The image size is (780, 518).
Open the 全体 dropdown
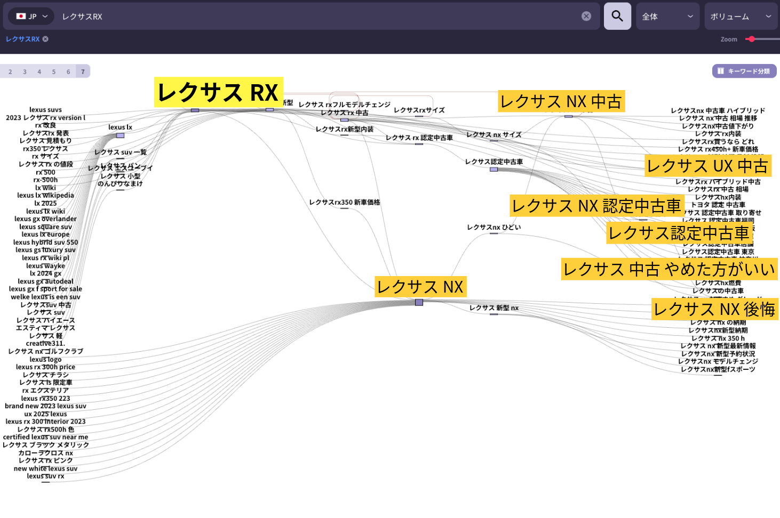point(667,17)
